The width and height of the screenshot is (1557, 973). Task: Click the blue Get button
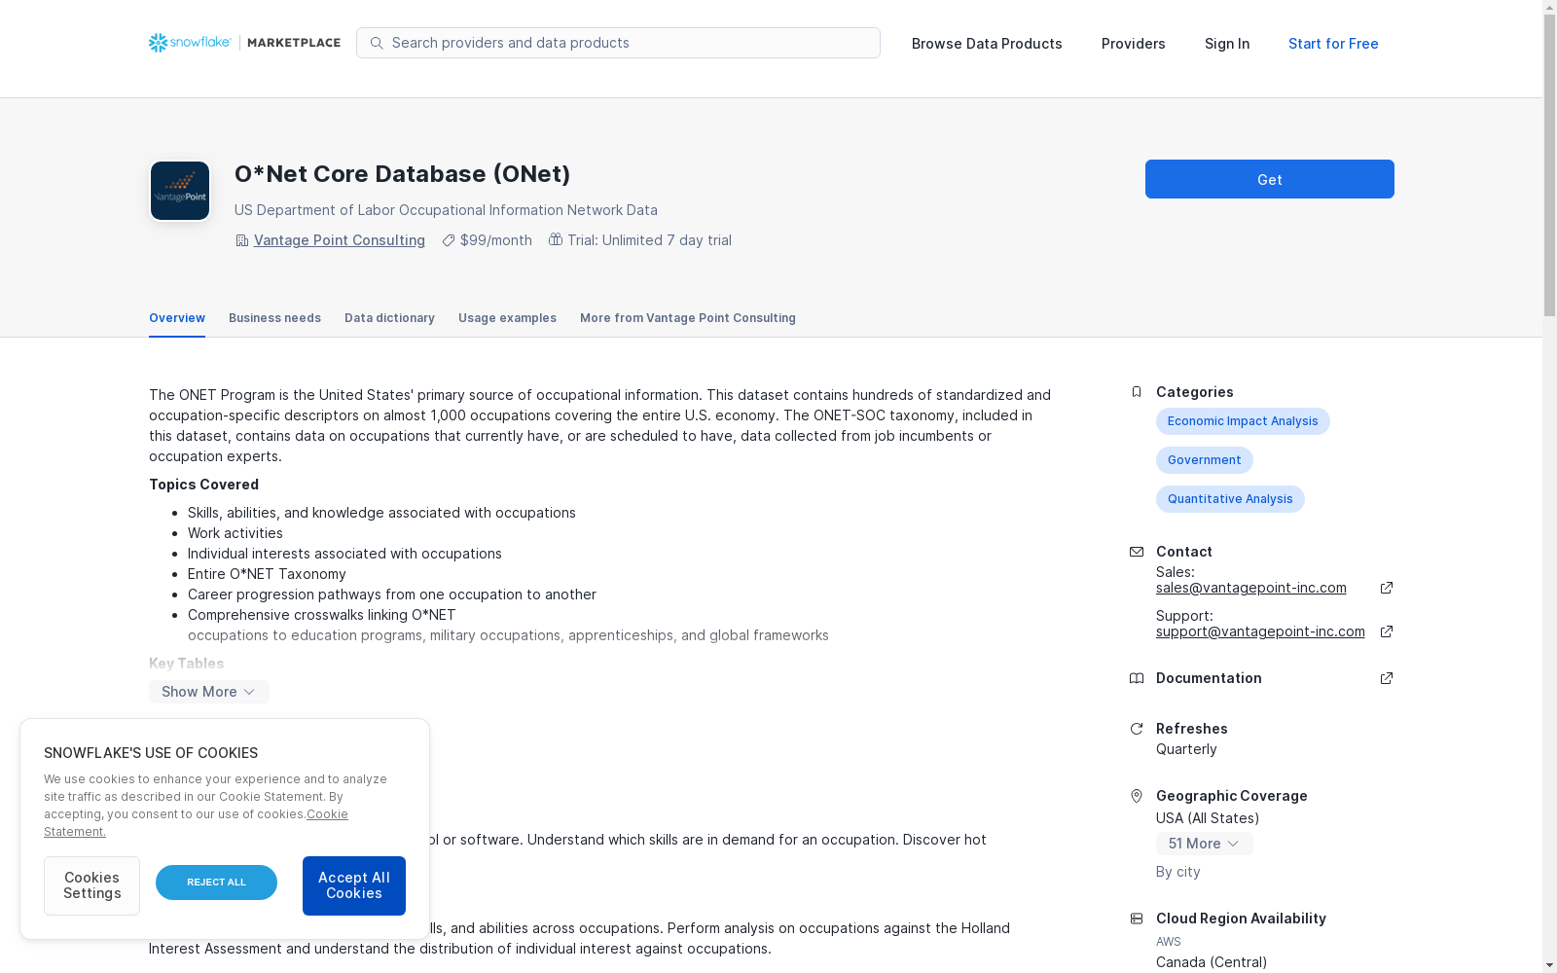(x=1270, y=179)
